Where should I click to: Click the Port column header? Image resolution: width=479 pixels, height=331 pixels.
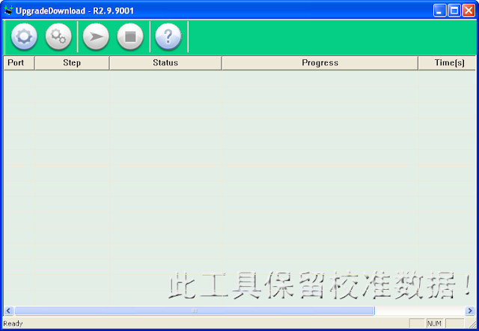click(19, 63)
